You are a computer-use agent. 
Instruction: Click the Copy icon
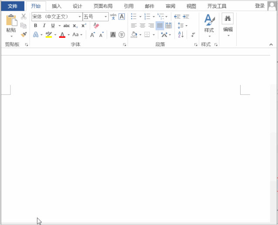(23, 26)
